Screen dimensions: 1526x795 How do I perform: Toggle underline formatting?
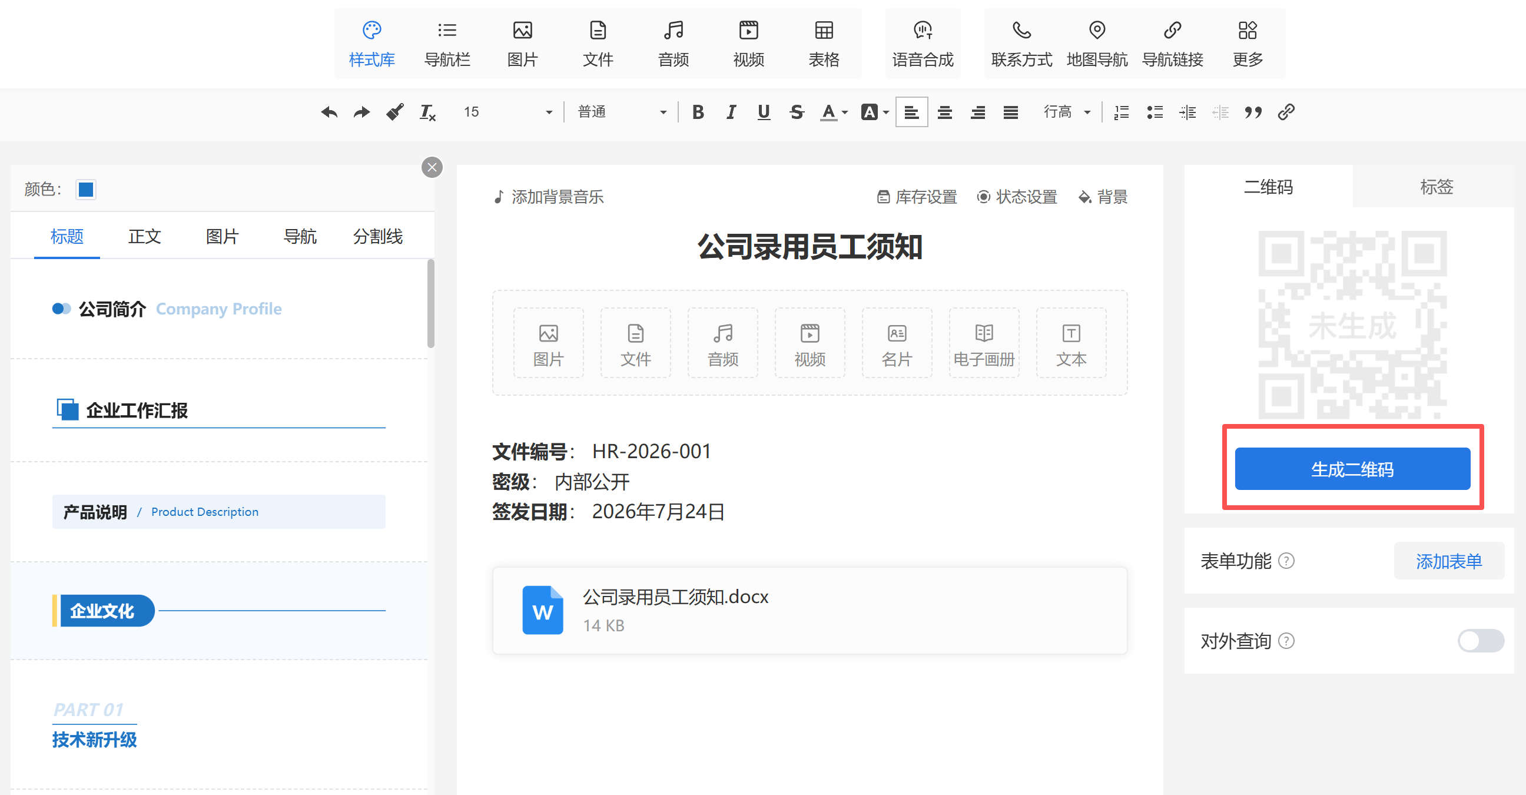[x=764, y=112]
